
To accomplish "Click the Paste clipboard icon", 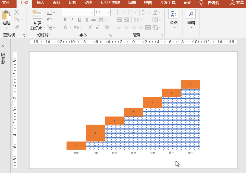I will 6,15.
